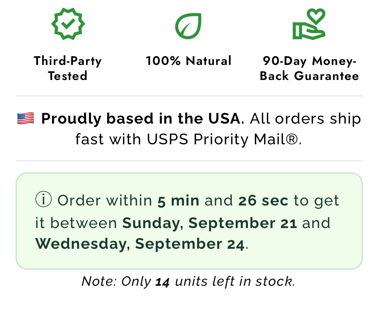Click the circled info icon

coord(44,200)
